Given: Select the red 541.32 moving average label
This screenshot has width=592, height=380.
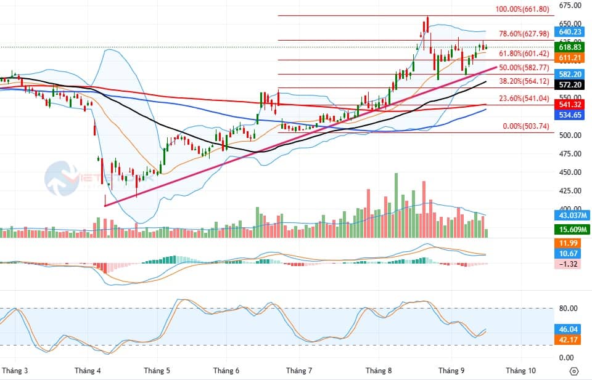Looking at the screenshot, I should (x=569, y=105).
